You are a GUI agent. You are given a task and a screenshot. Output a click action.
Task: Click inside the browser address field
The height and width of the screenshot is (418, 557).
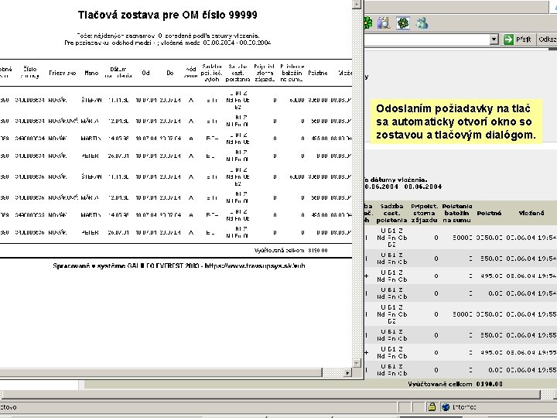(x=426, y=39)
